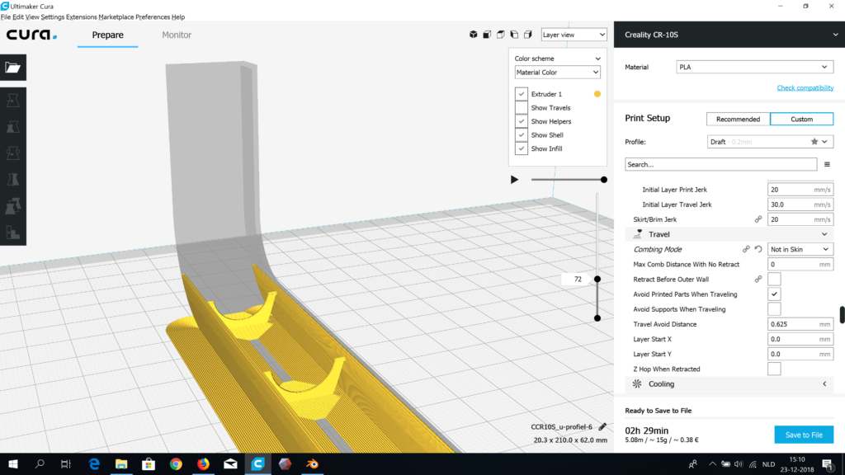Open the Marketplace menu
Viewport: 845px width, 475px height.
(116, 16)
